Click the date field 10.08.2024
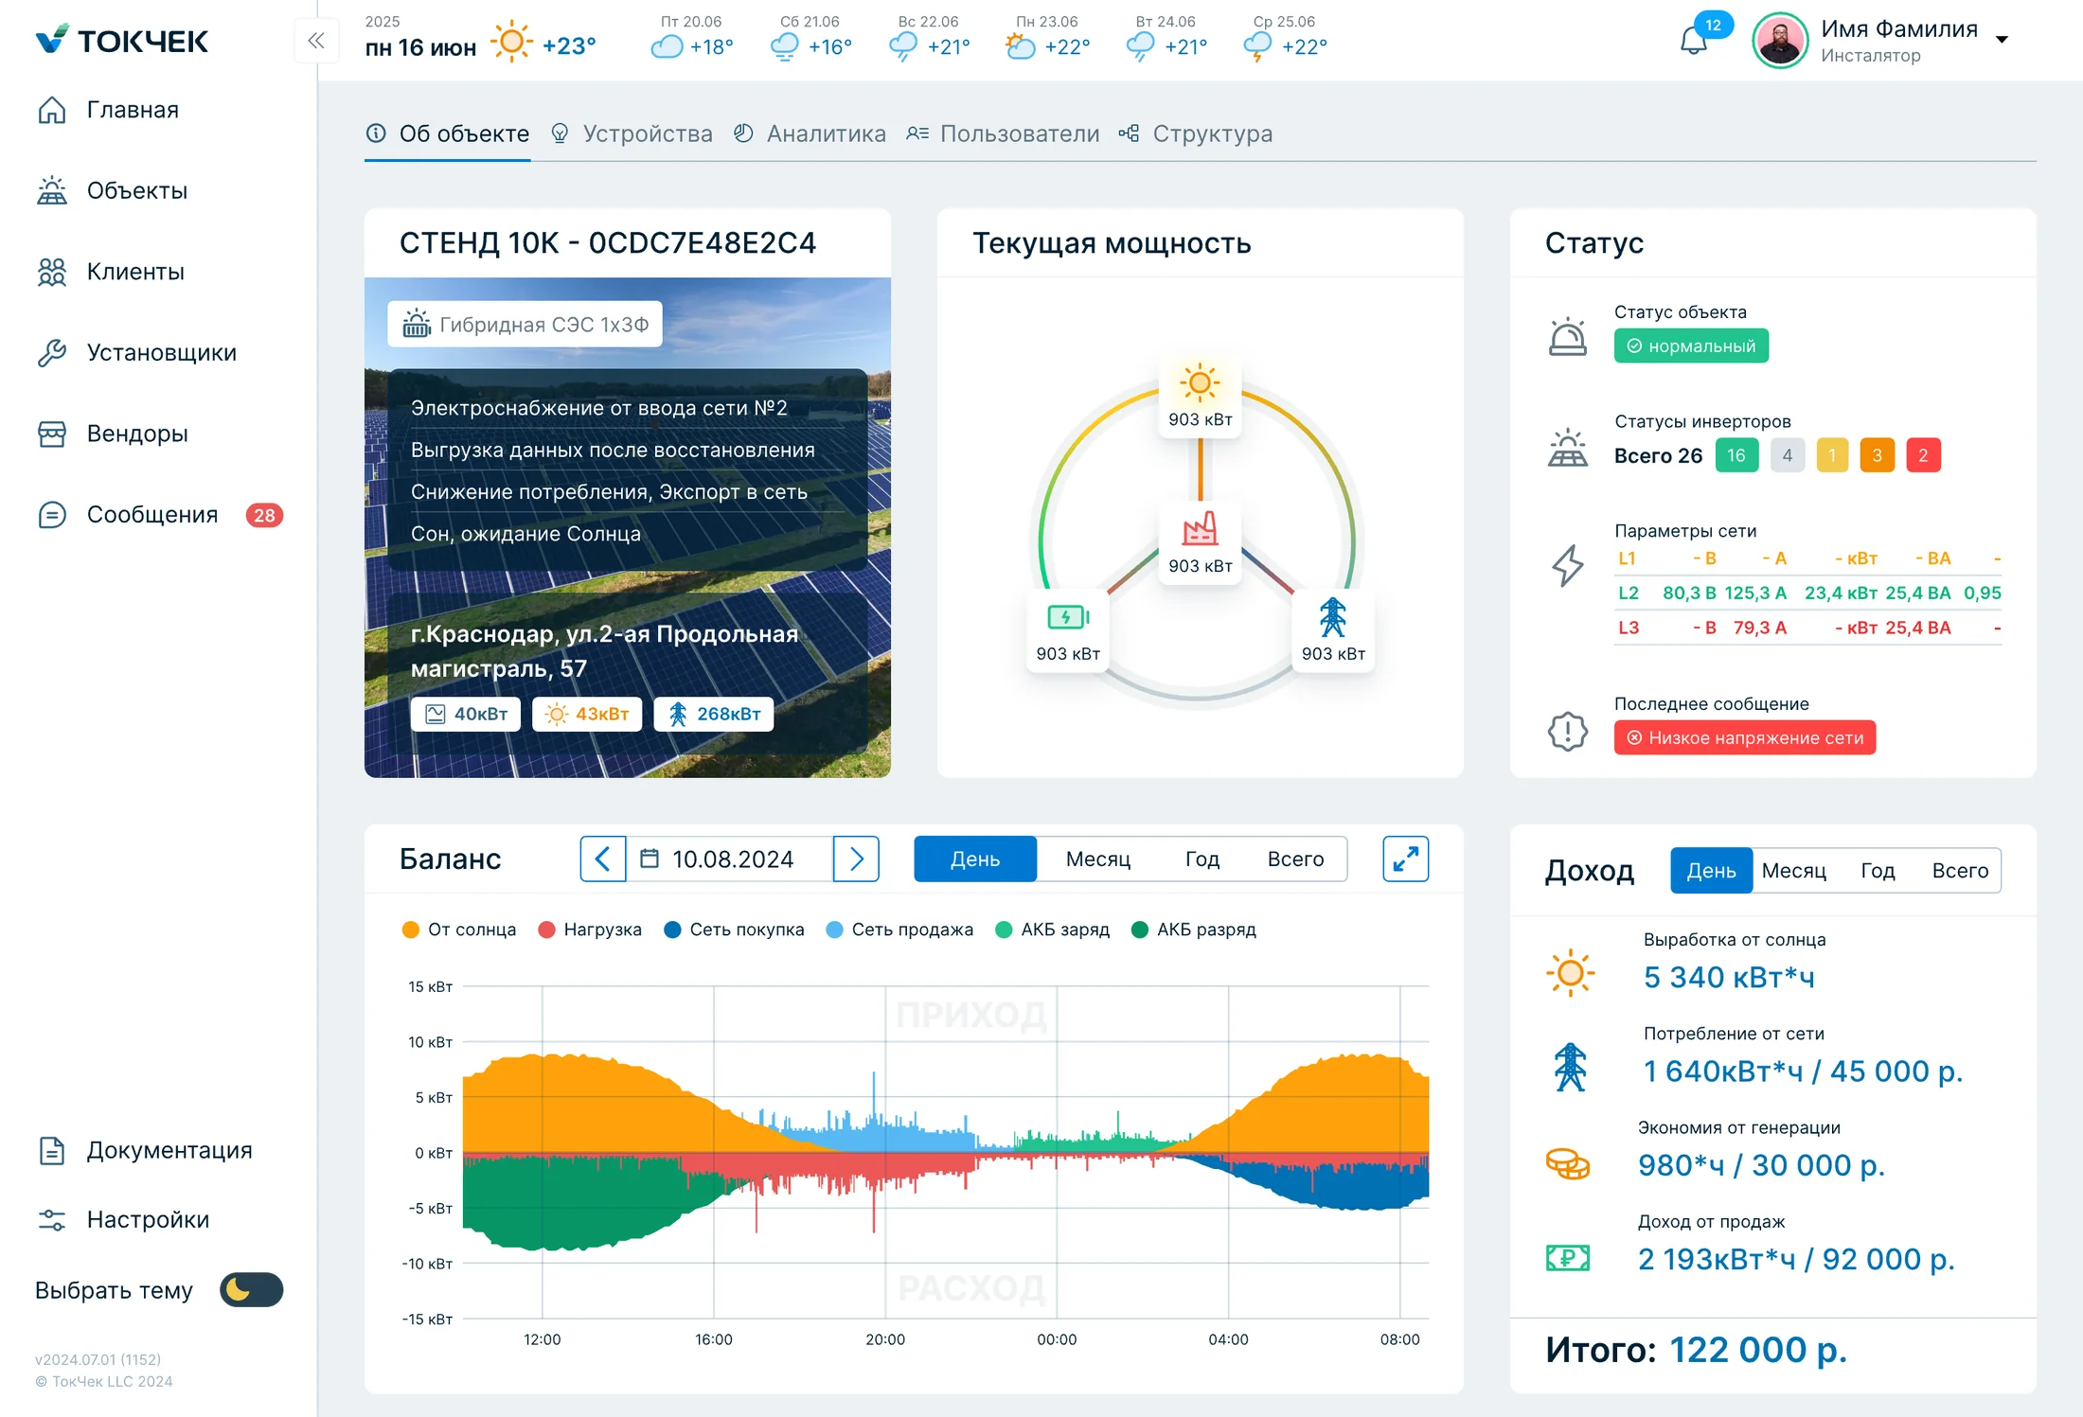The width and height of the screenshot is (2083, 1417). click(730, 859)
